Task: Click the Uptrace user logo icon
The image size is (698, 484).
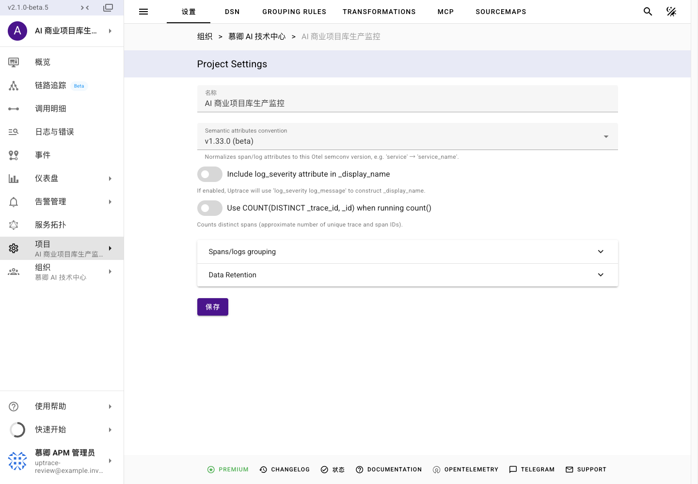Action: point(17,461)
